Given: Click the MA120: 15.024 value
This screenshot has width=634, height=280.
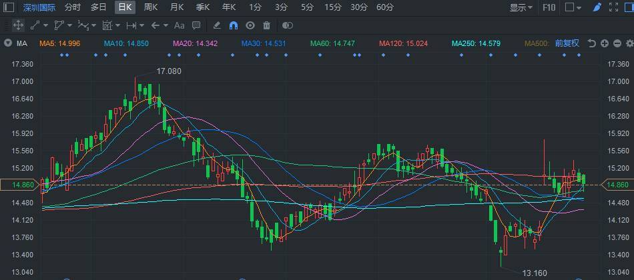Looking at the screenshot, I should (x=403, y=43).
